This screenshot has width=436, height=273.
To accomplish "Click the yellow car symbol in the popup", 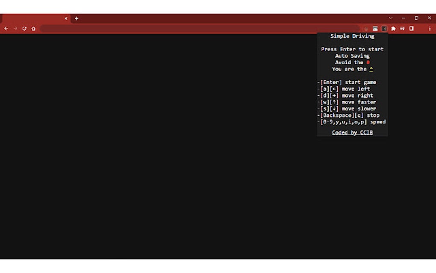I will pos(371,69).
